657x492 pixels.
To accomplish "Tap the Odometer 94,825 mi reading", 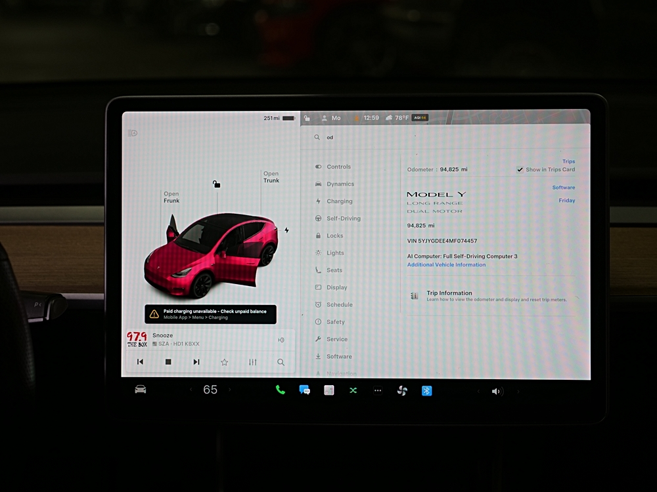I will pyautogui.click(x=437, y=169).
